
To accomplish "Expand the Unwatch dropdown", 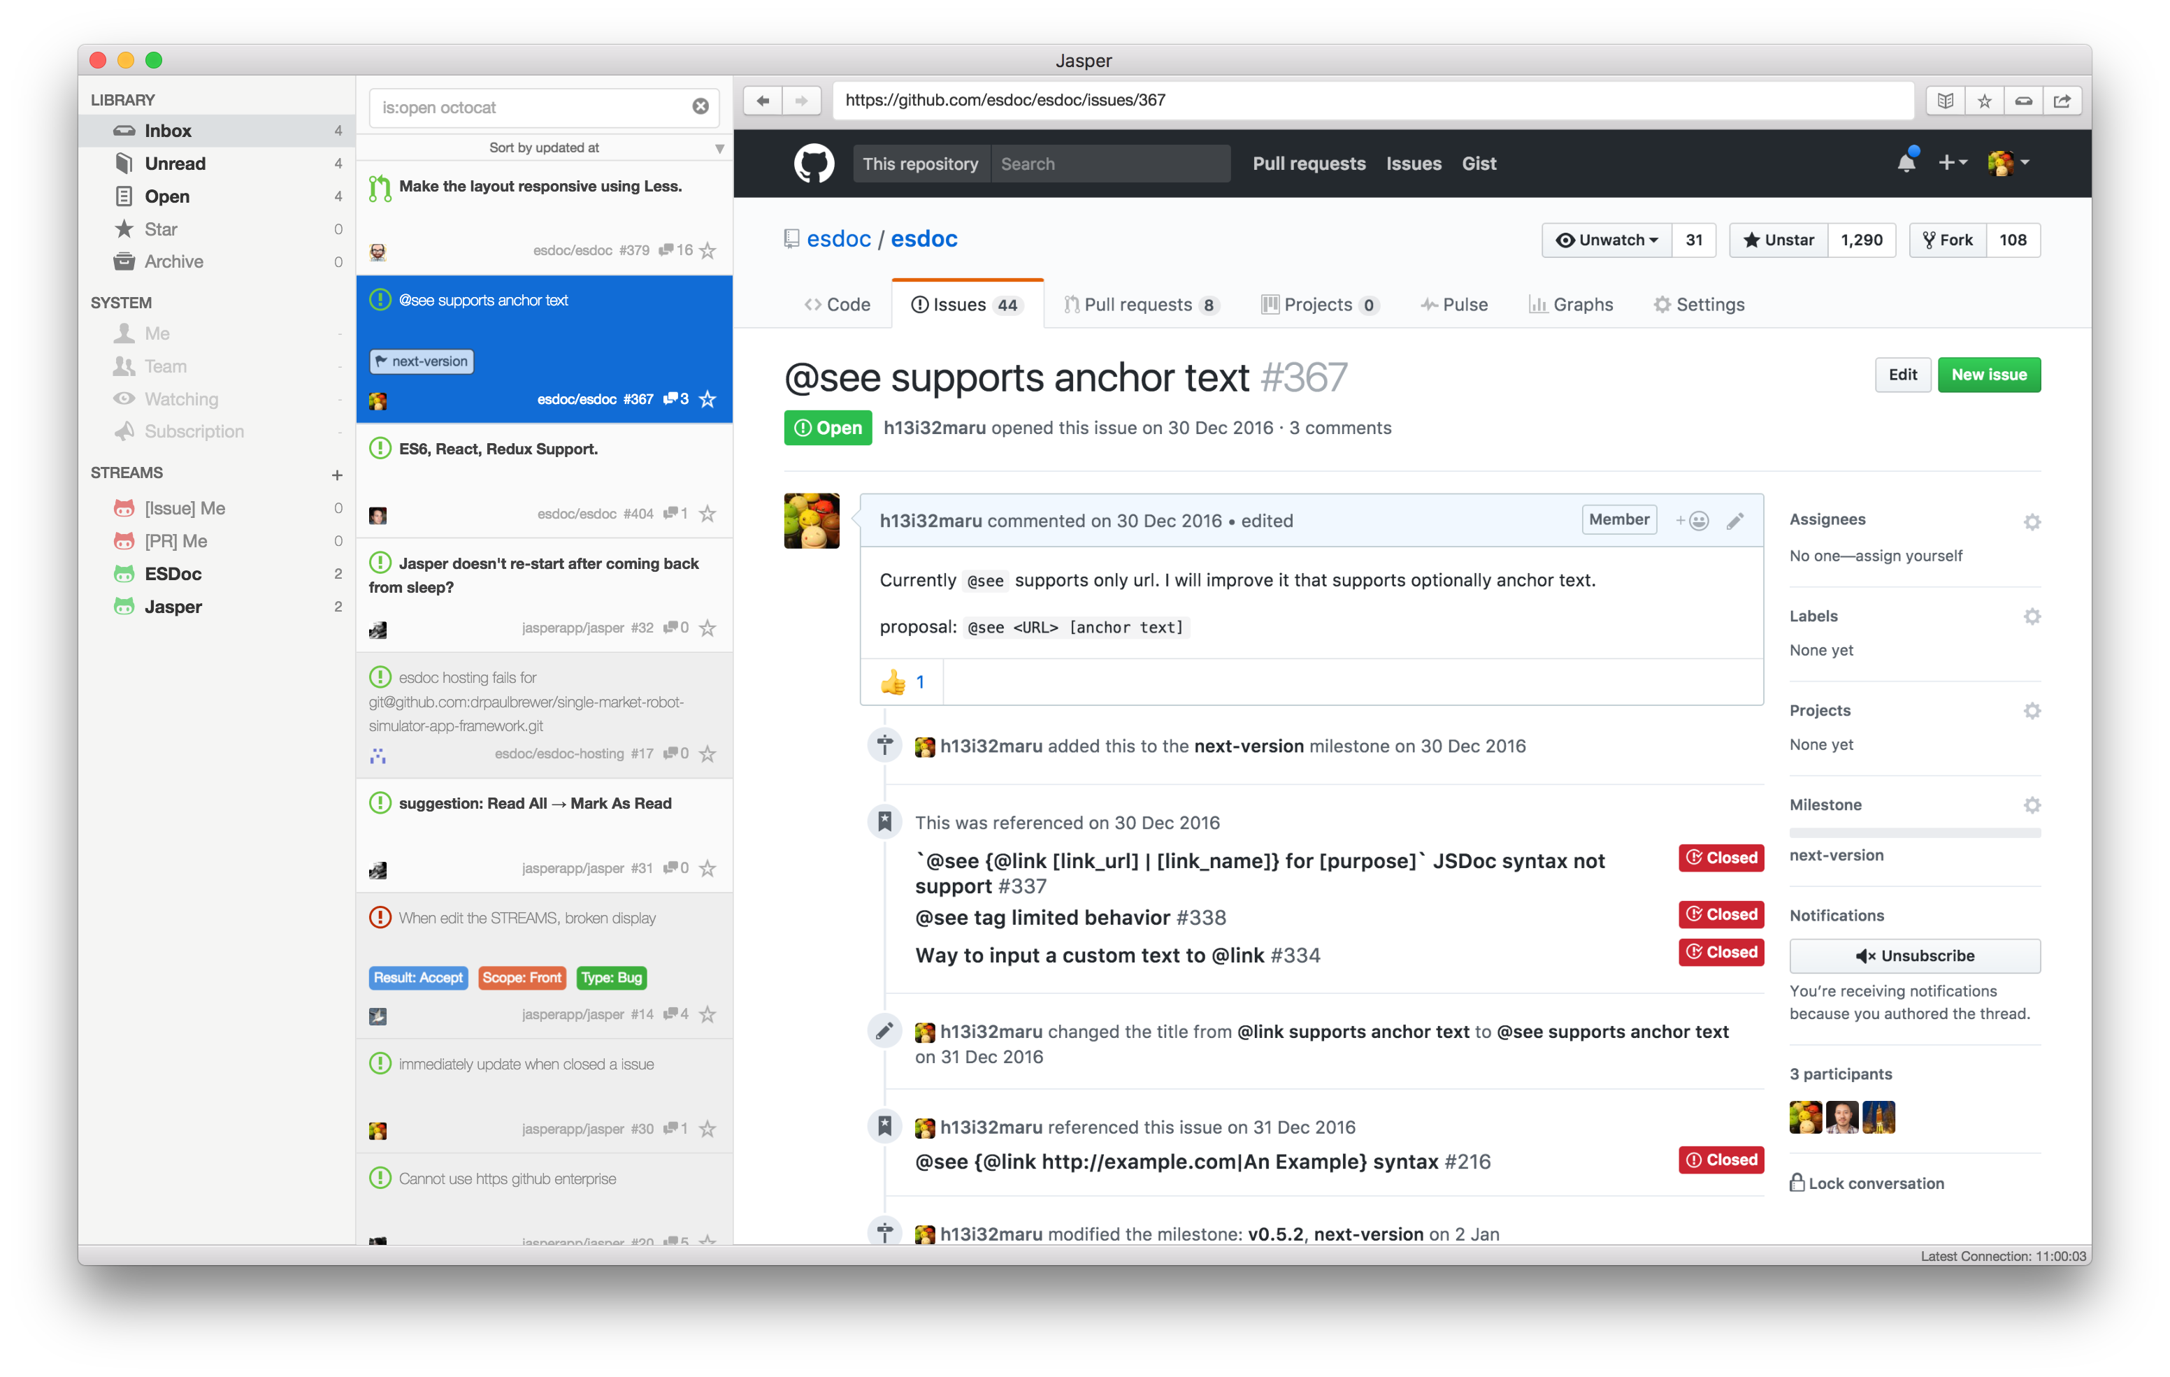I will coord(1607,240).
